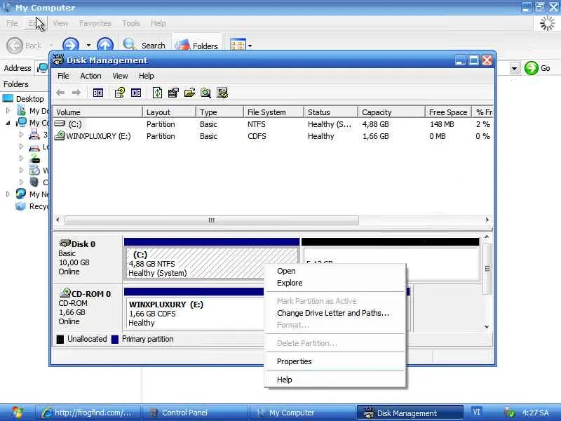Open the Action menu
The image size is (561, 421).
pyautogui.click(x=90, y=76)
